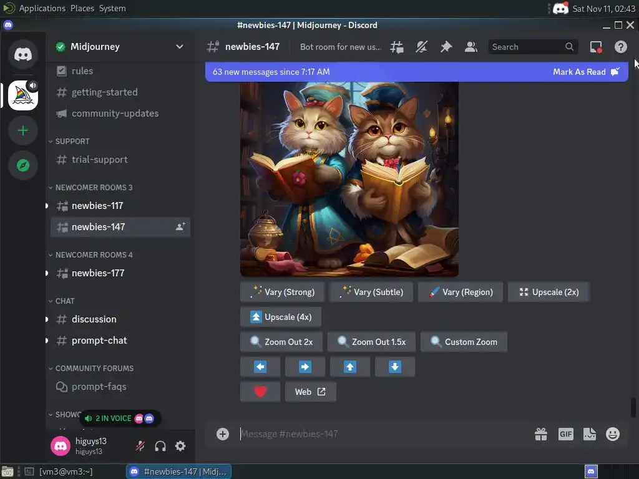Image resolution: width=639 pixels, height=479 pixels.
Task: Select the Midjourney server sailboat icon
Action: (x=23, y=95)
